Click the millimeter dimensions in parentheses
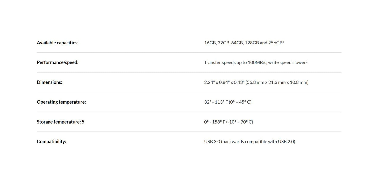This screenshot has height=186, width=369. [277, 82]
